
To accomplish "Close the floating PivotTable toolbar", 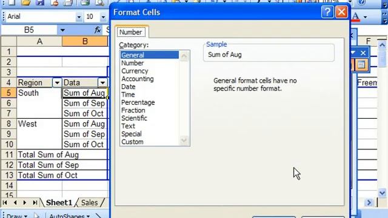I will (x=363, y=53).
